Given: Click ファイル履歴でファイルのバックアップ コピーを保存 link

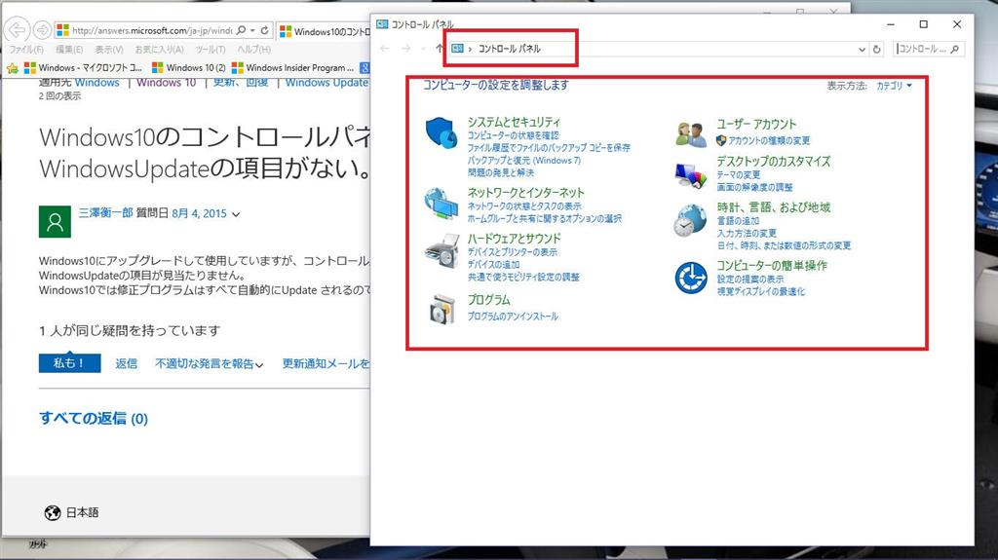Looking at the screenshot, I should (x=549, y=148).
